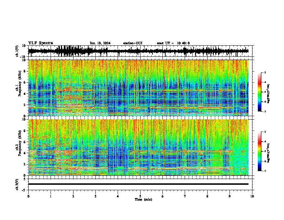Click the ch.1 color bar 'log(PSD)' label
Screen dimensions: 284x220
(x=269, y=94)
